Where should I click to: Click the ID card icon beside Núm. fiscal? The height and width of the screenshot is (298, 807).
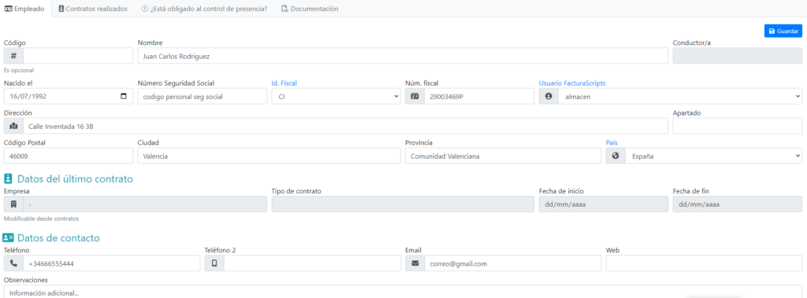[415, 96]
